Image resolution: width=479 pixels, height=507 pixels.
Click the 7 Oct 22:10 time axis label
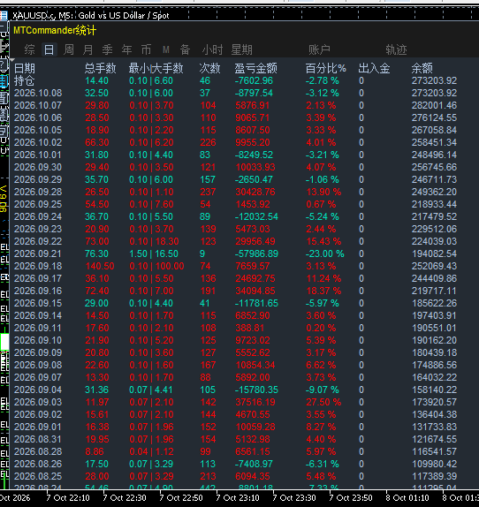tap(68, 497)
